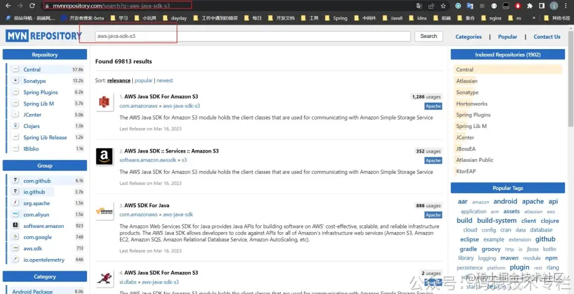Open the Extensions puzzle icon
The image size is (574, 294).
click(530, 6)
